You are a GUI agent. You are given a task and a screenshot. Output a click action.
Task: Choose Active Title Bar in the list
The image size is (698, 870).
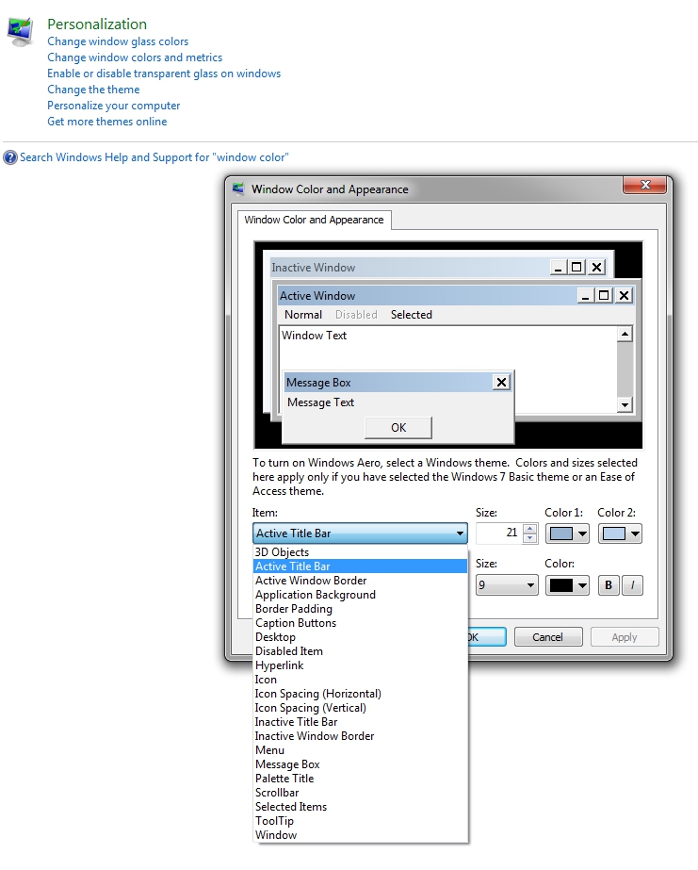tap(360, 566)
